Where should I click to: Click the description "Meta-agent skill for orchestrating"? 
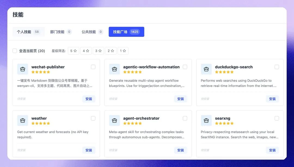click(147, 134)
